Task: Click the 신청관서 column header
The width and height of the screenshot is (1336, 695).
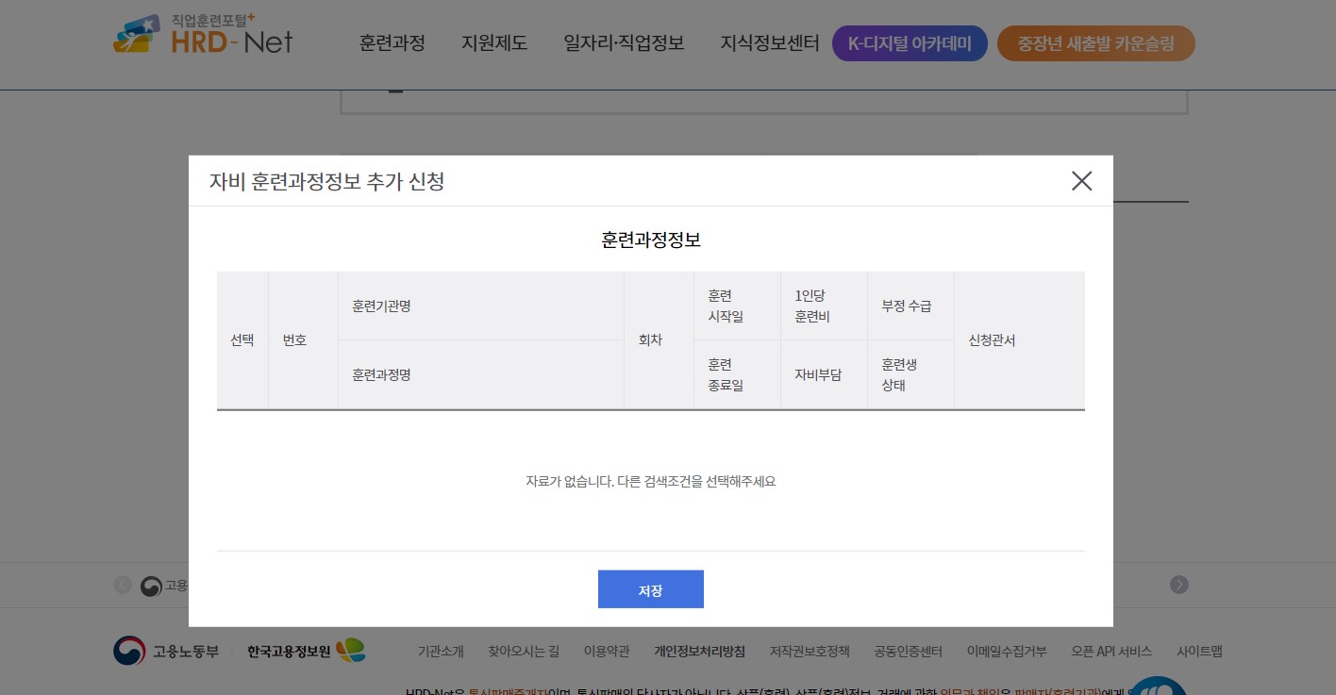Action: coord(1020,340)
